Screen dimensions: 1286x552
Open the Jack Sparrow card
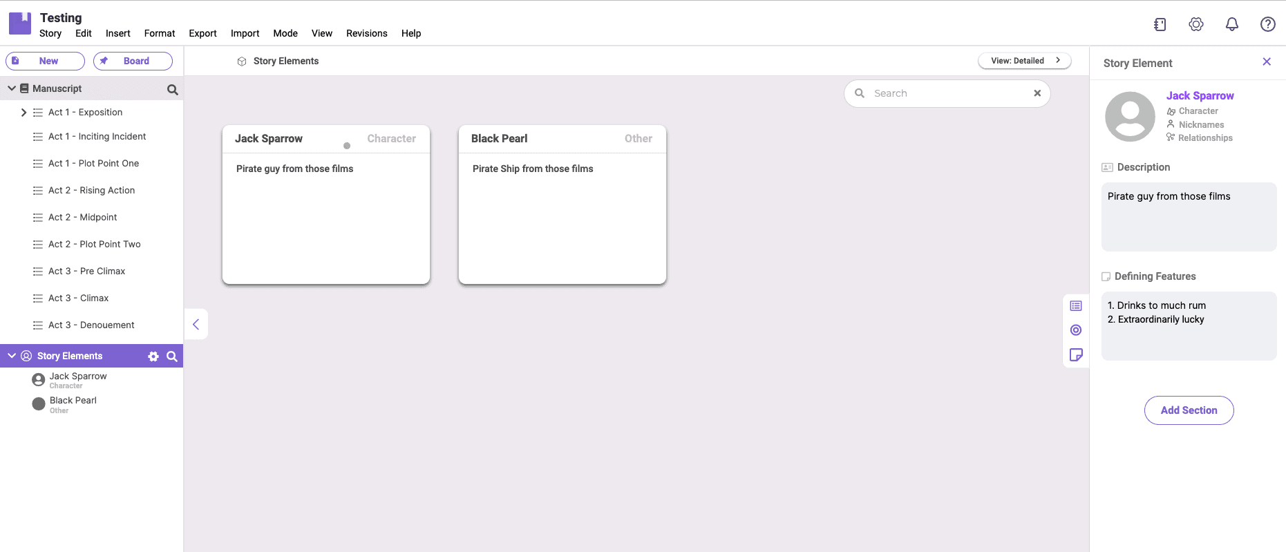click(326, 204)
